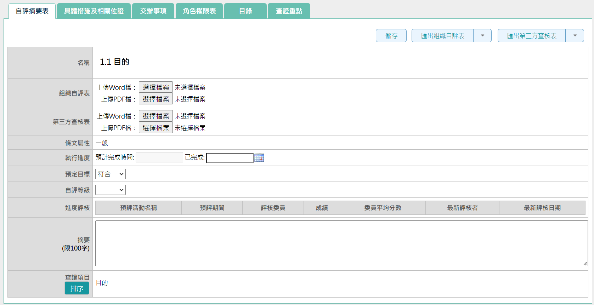Click the 匯出第三方查核表 button
Viewport: 594px width, 305px height.
pos(531,36)
